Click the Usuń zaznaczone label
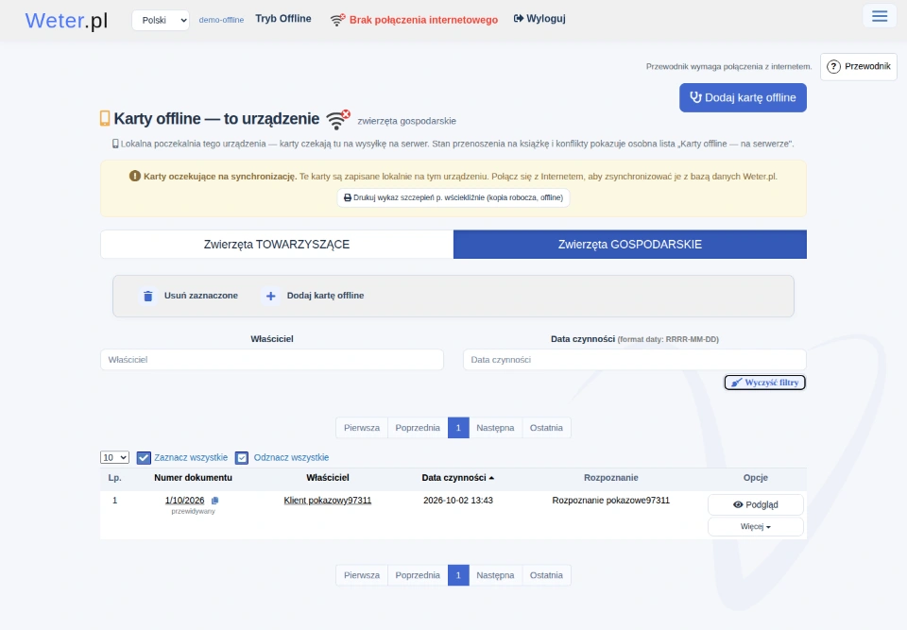Image resolution: width=907 pixels, height=630 pixels. 200,295
